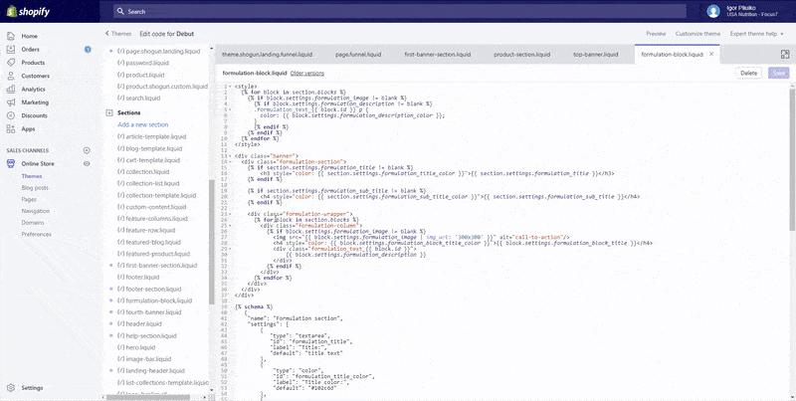Open the Igor Pliuiko account menu
The height and width of the screenshot is (401, 796).
(x=752, y=11)
